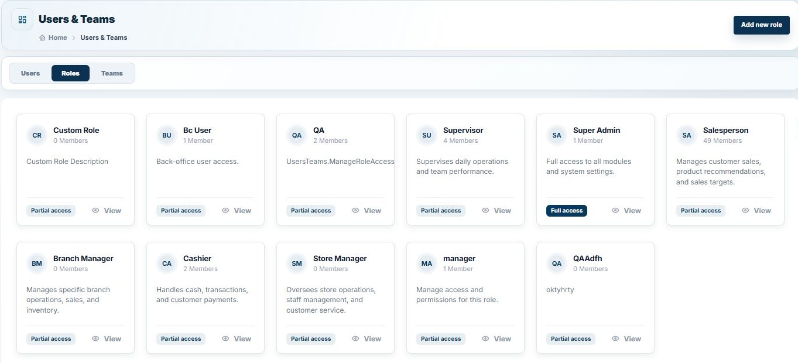Click Partial access badge on Cashier card

[181, 338]
